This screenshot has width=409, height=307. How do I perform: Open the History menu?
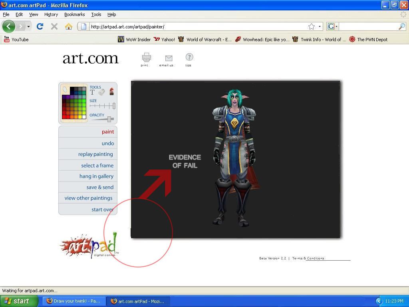(51, 14)
